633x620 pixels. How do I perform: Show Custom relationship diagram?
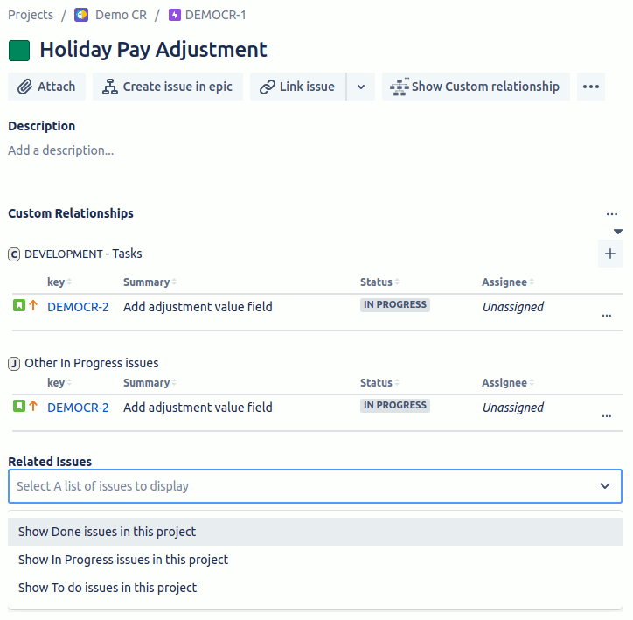(x=476, y=87)
